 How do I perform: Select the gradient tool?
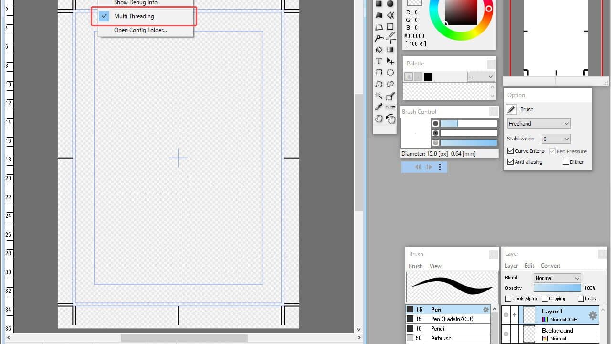[x=390, y=49]
